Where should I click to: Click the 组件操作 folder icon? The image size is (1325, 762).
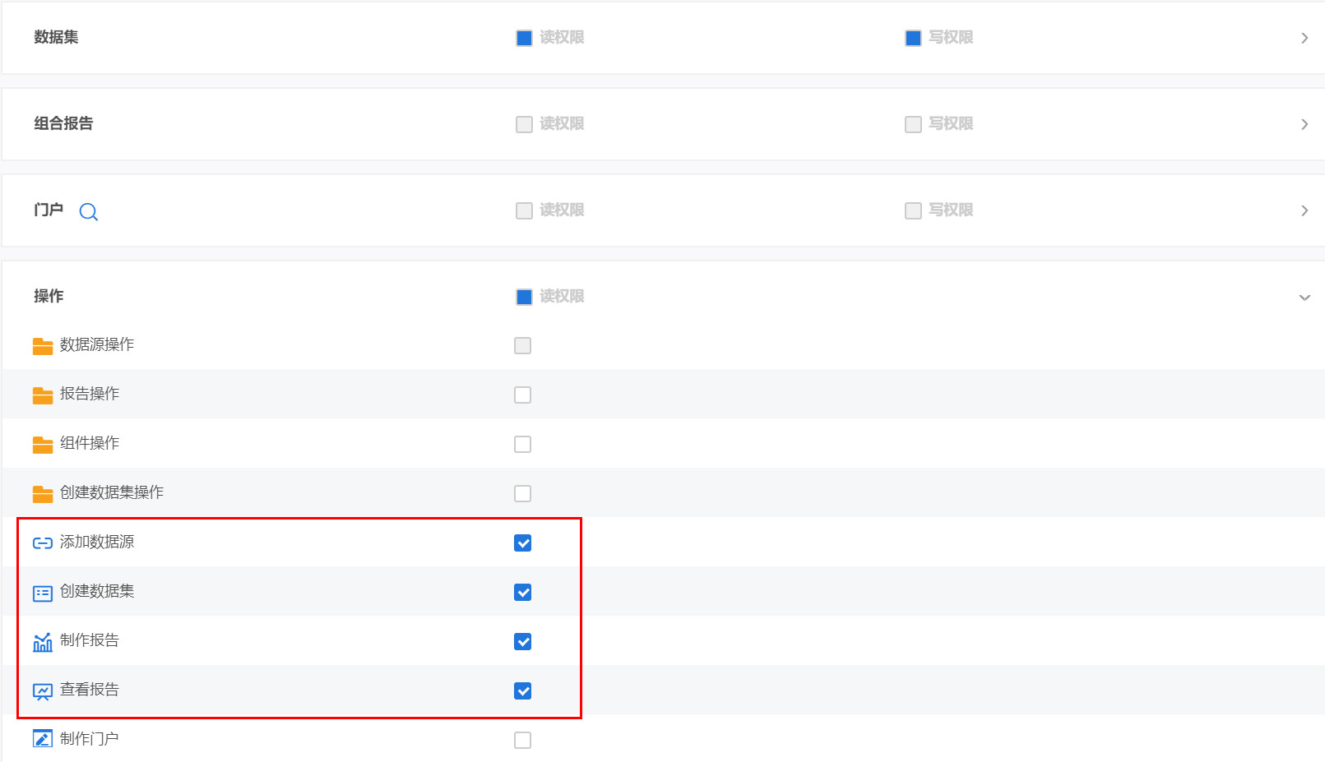(43, 445)
